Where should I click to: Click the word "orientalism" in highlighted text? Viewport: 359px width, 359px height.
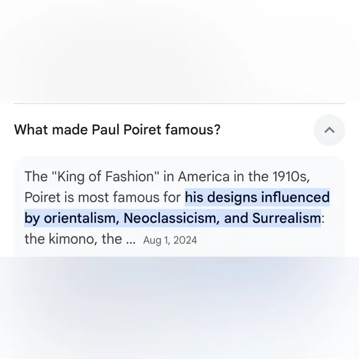click(x=80, y=218)
